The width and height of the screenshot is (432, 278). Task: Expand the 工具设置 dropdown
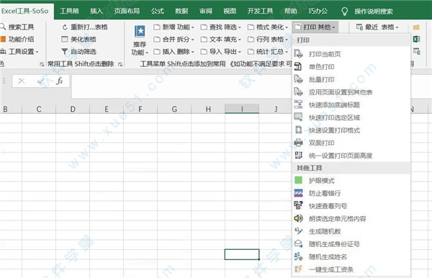(x=19, y=52)
